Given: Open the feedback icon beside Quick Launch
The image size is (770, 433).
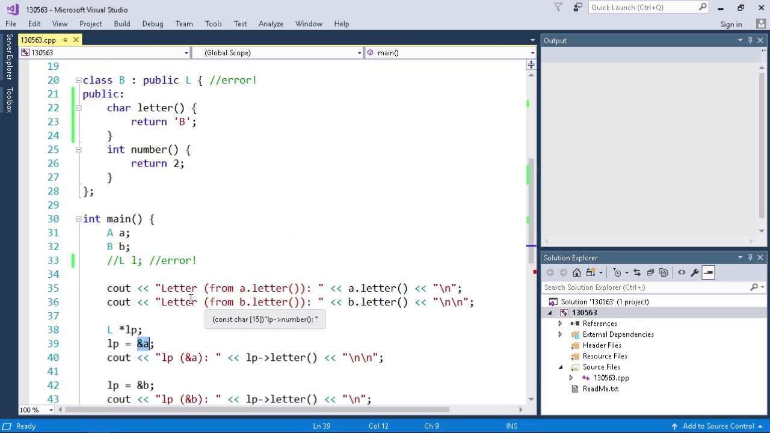Looking at the screenshot, I should pyautogui.click(x=578, y=7).
